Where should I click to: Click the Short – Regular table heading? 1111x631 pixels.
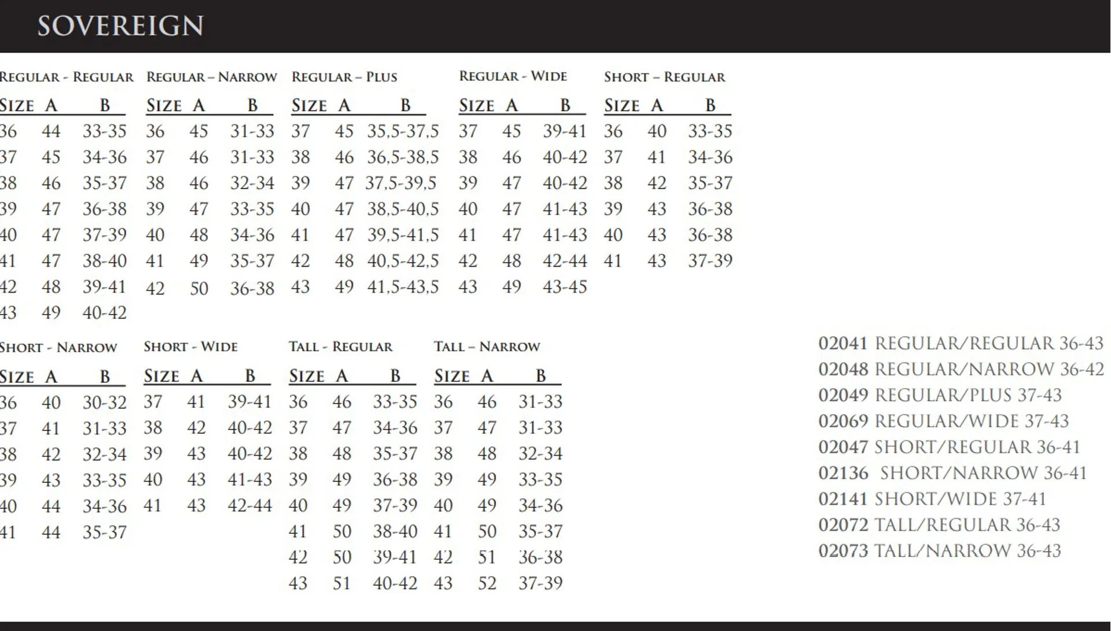pyautogui.click(x=664, y=77)
